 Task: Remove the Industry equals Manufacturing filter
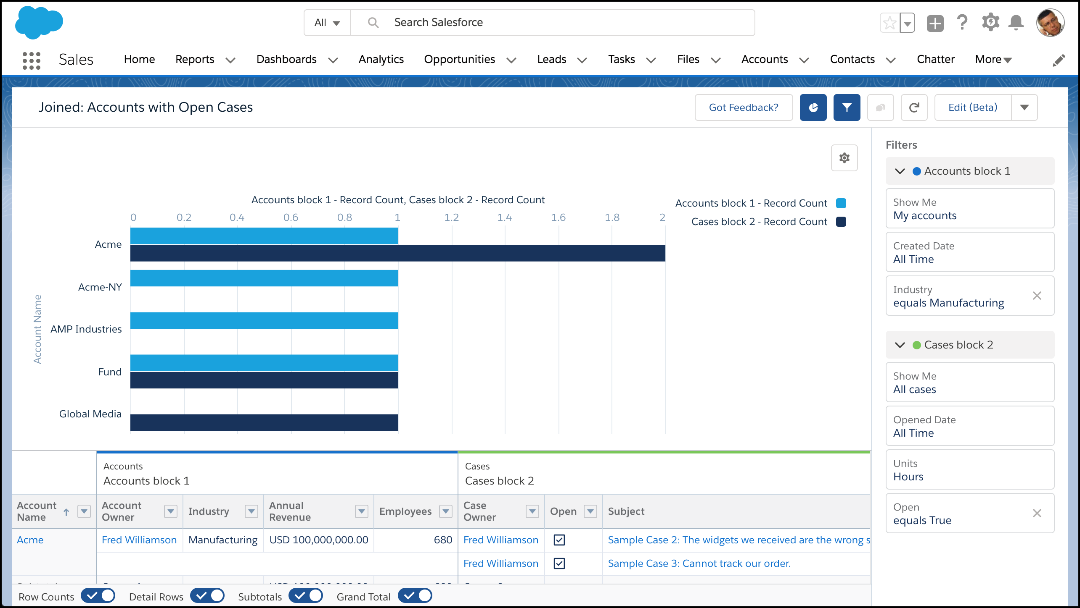1037,296
